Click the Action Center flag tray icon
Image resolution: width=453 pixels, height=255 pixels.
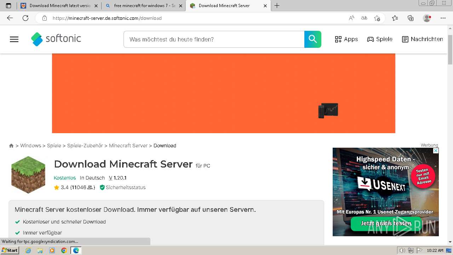419,250
